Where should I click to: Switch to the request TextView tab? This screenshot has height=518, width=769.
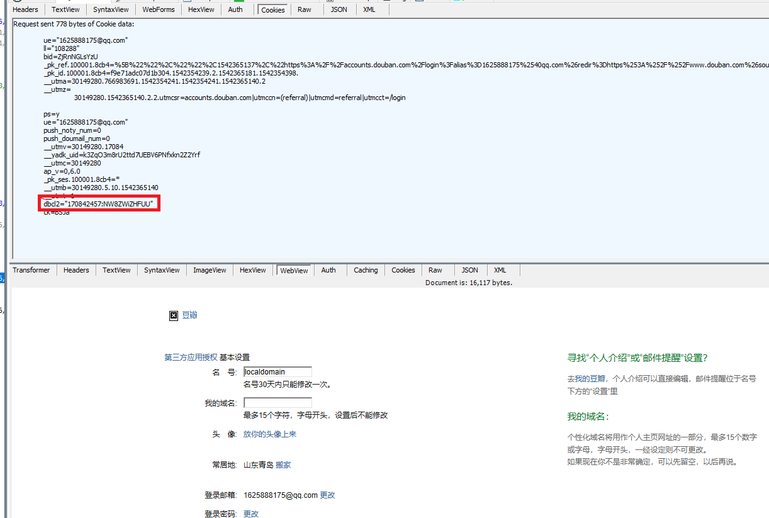click(x=65, y=9)
